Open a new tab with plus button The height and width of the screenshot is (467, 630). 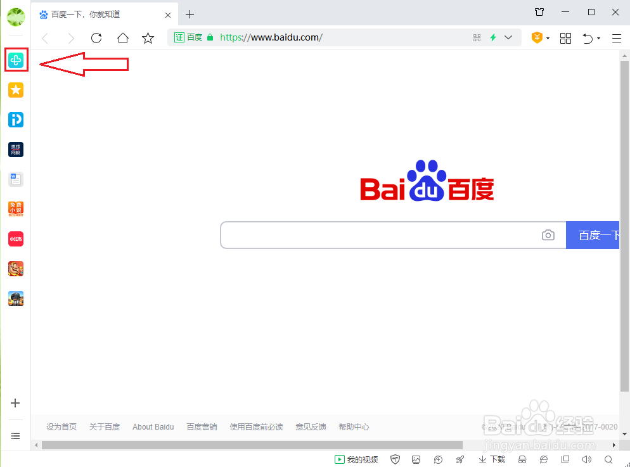click(x=190, y=15)
